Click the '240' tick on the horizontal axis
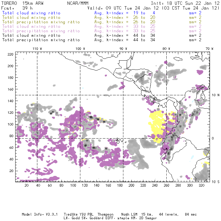 click(155, 185)
